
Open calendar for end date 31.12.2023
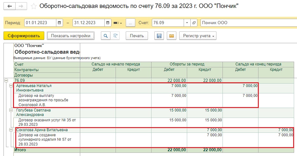point(108,23)
